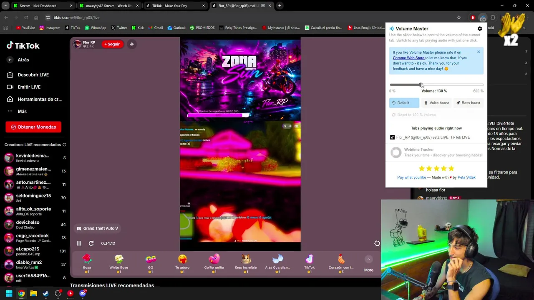Open the YouTube bookmark

(x=25, y=28)
